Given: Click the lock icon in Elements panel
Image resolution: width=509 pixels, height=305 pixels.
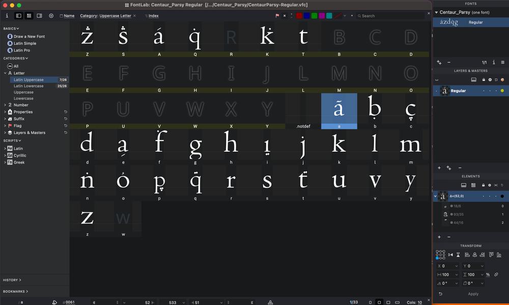Looking at the screenshot, I should pyautogui.click(x=483, y=185).
